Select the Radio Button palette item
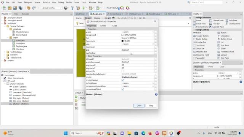The width and height of the screenshot is (244, 137). pos(200,39)
